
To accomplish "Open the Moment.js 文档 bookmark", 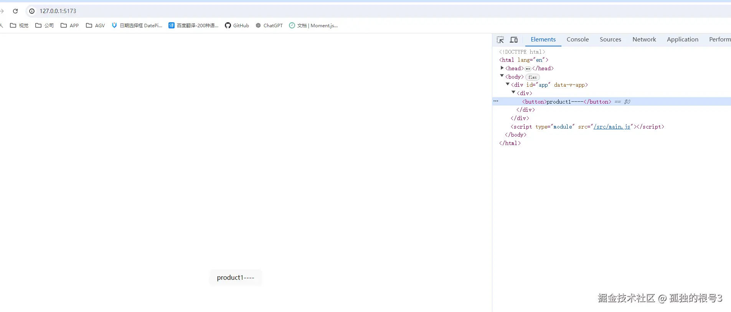I will click(314, 25).
